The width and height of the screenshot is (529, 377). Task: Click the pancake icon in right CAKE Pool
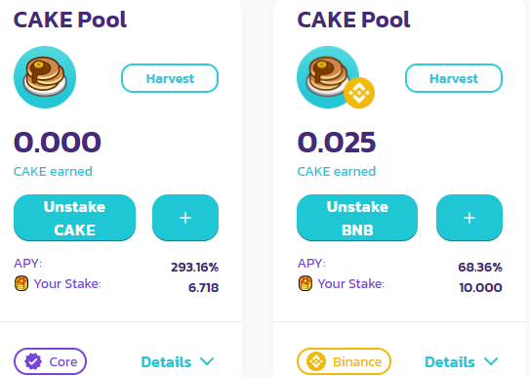328,77
